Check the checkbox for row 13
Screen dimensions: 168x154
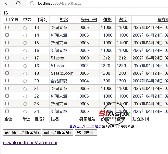coord(7,27)
